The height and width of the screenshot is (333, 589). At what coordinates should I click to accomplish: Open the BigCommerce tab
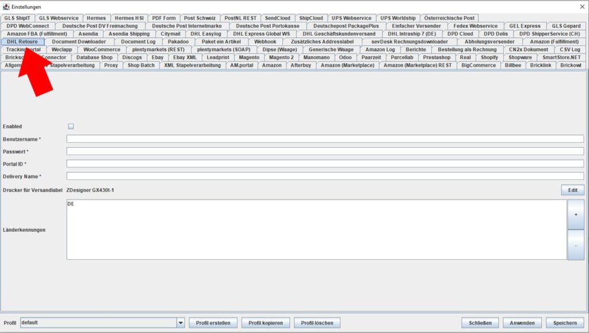tap(479, 66)
